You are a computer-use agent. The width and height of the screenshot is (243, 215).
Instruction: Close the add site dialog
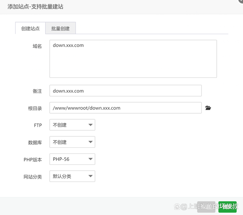(x=241, y=1)
